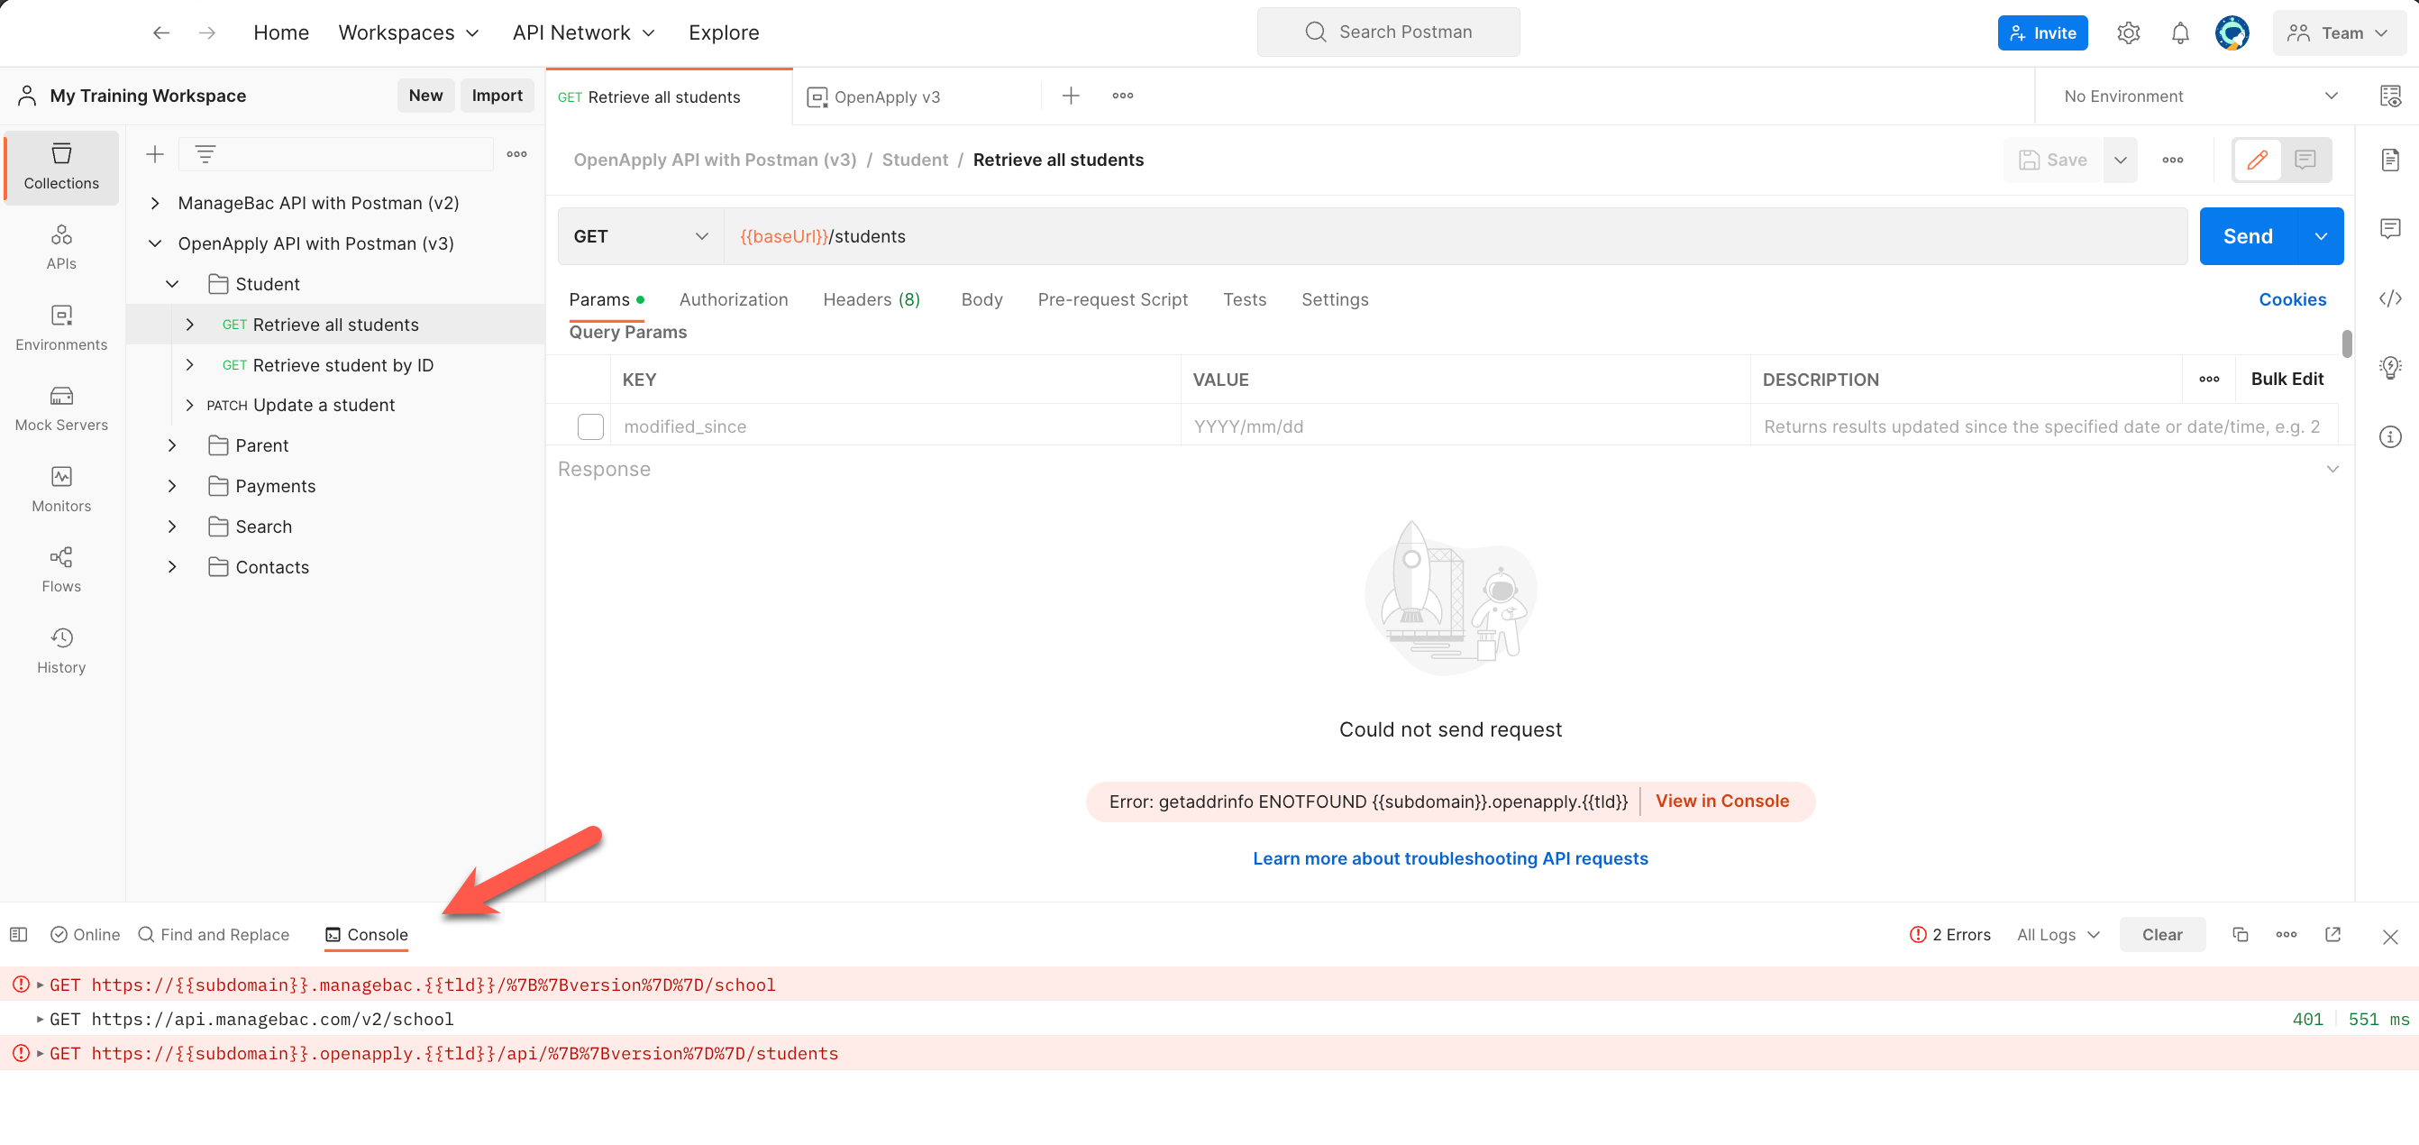Expand the Payments folder

coord(172,486)
